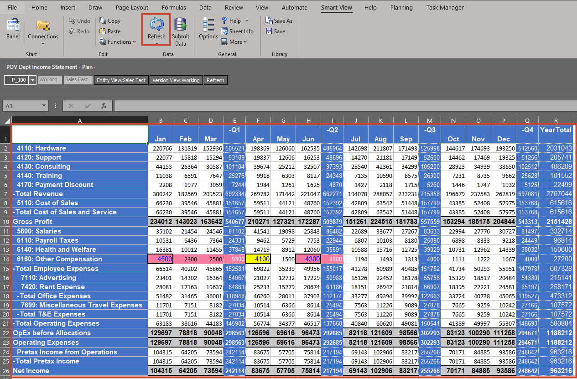Switch to the Insert tab
Screen dimensions: 577x379
click(68, 7)
